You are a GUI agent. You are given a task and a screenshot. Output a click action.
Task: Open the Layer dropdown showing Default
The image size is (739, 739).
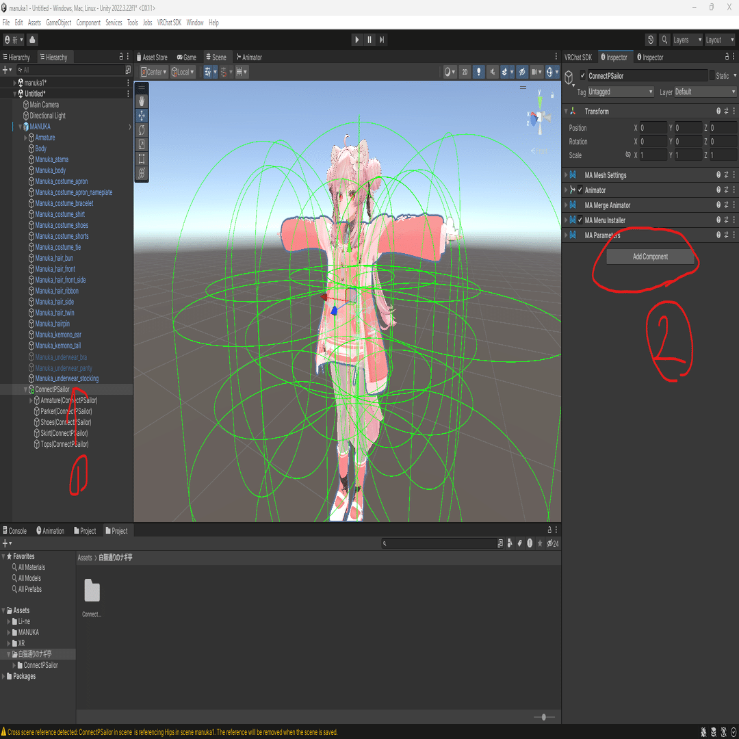coord(705,92)
